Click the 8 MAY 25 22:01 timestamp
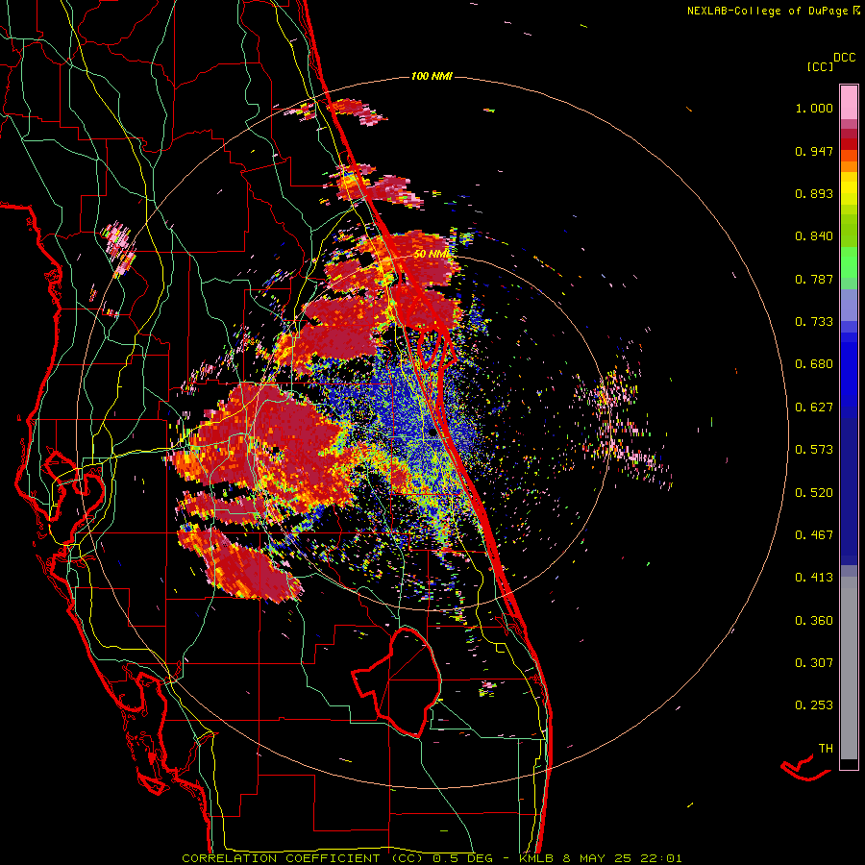 pos(622,858)
